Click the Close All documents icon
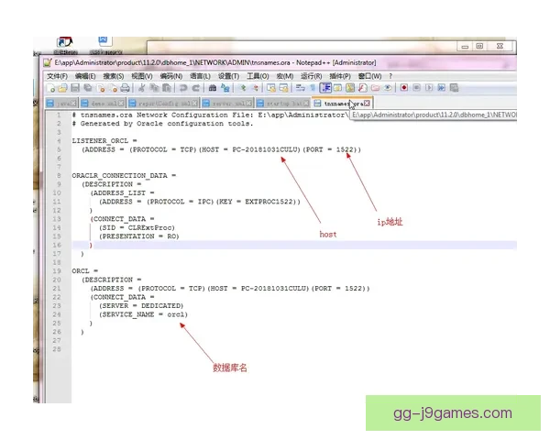Image resolution: width=550 pixels, height=440 pixels. pos(113,88)
